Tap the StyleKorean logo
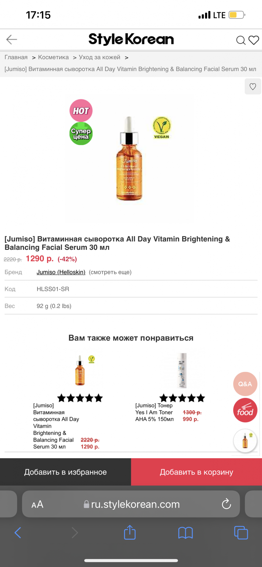 coord(131,40)
